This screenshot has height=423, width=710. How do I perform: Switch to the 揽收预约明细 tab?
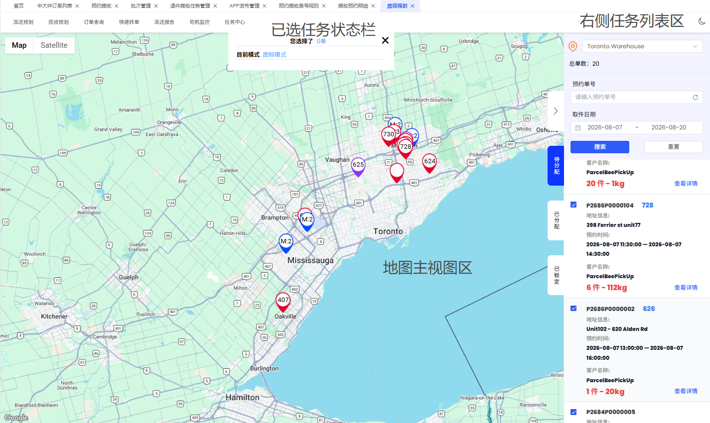click(353, 6)
